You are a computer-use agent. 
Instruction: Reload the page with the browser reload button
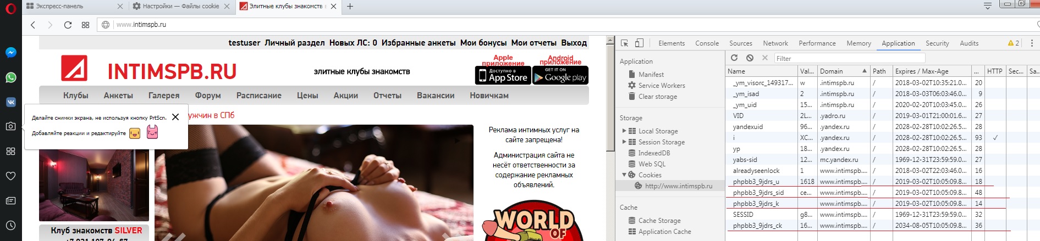pos(68,25)
